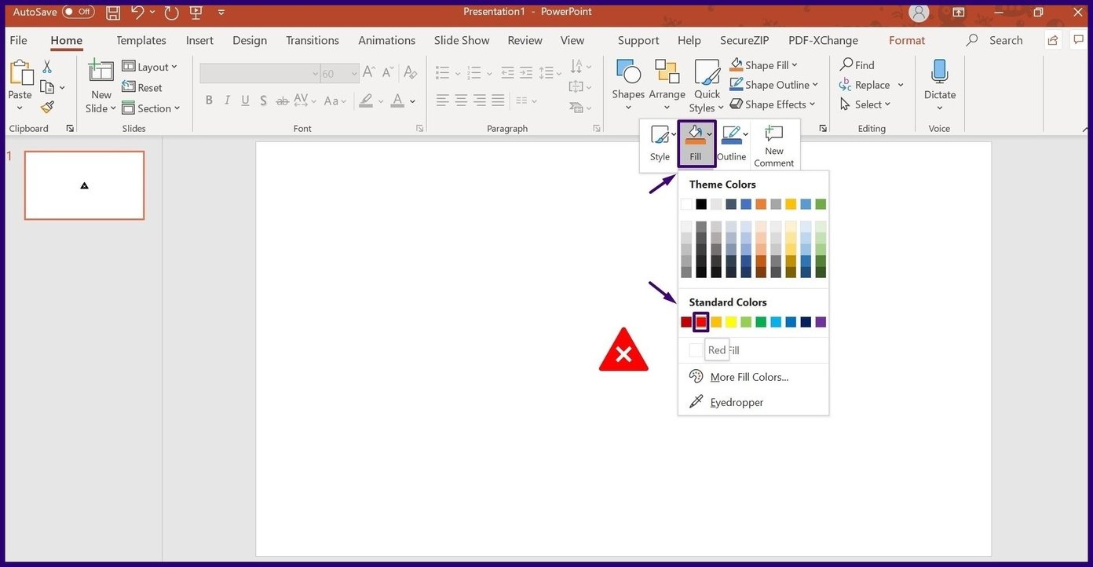Viewport: 1093px width, 567px height.
Task: Toggle Italic formatting
Action: [x=227, y=101]
